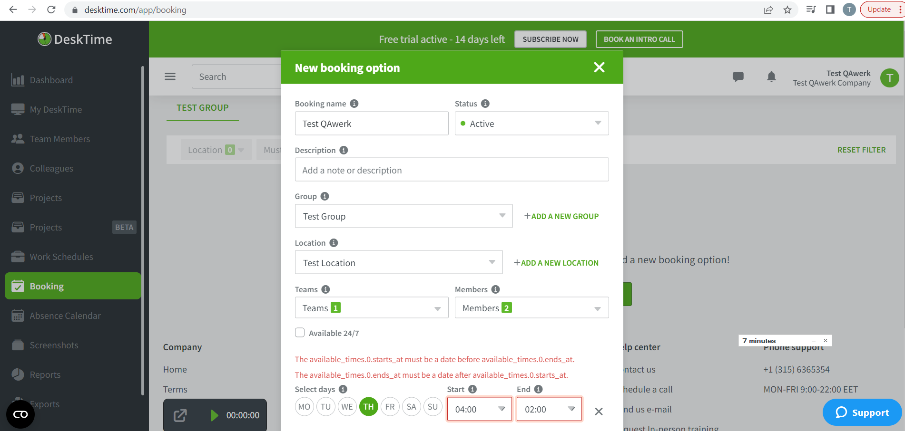The height and width of the screenshot is (431, 905).
Task: Open the Status Active dropdown
Action: [531, 124]
